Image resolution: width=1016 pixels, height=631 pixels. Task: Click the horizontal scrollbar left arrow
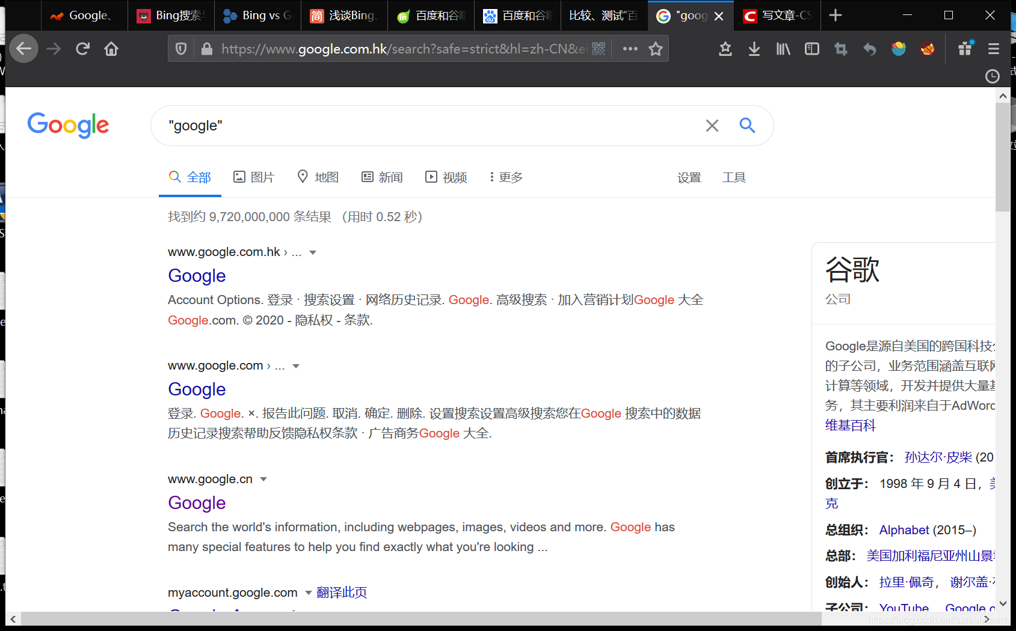13,619
